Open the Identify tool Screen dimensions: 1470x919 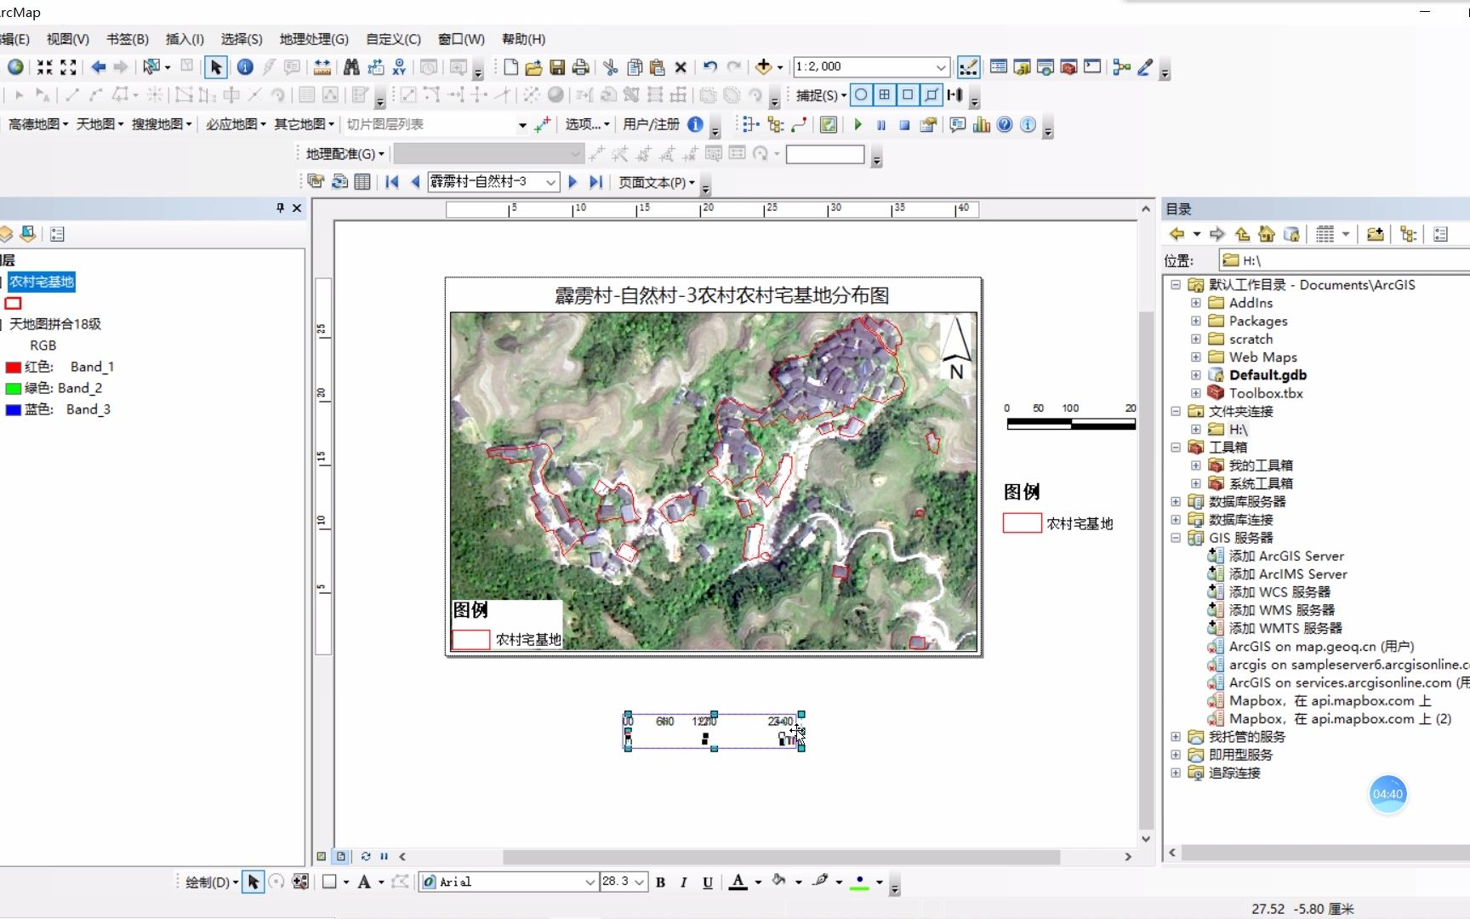point(245,67)
